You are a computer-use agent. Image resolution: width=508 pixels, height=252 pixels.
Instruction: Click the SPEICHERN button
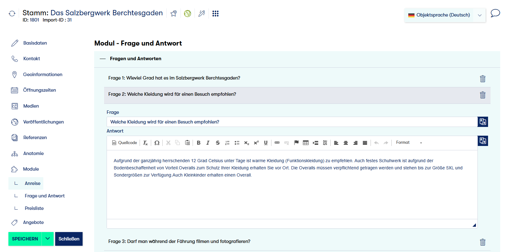click(x=25, y=239)
